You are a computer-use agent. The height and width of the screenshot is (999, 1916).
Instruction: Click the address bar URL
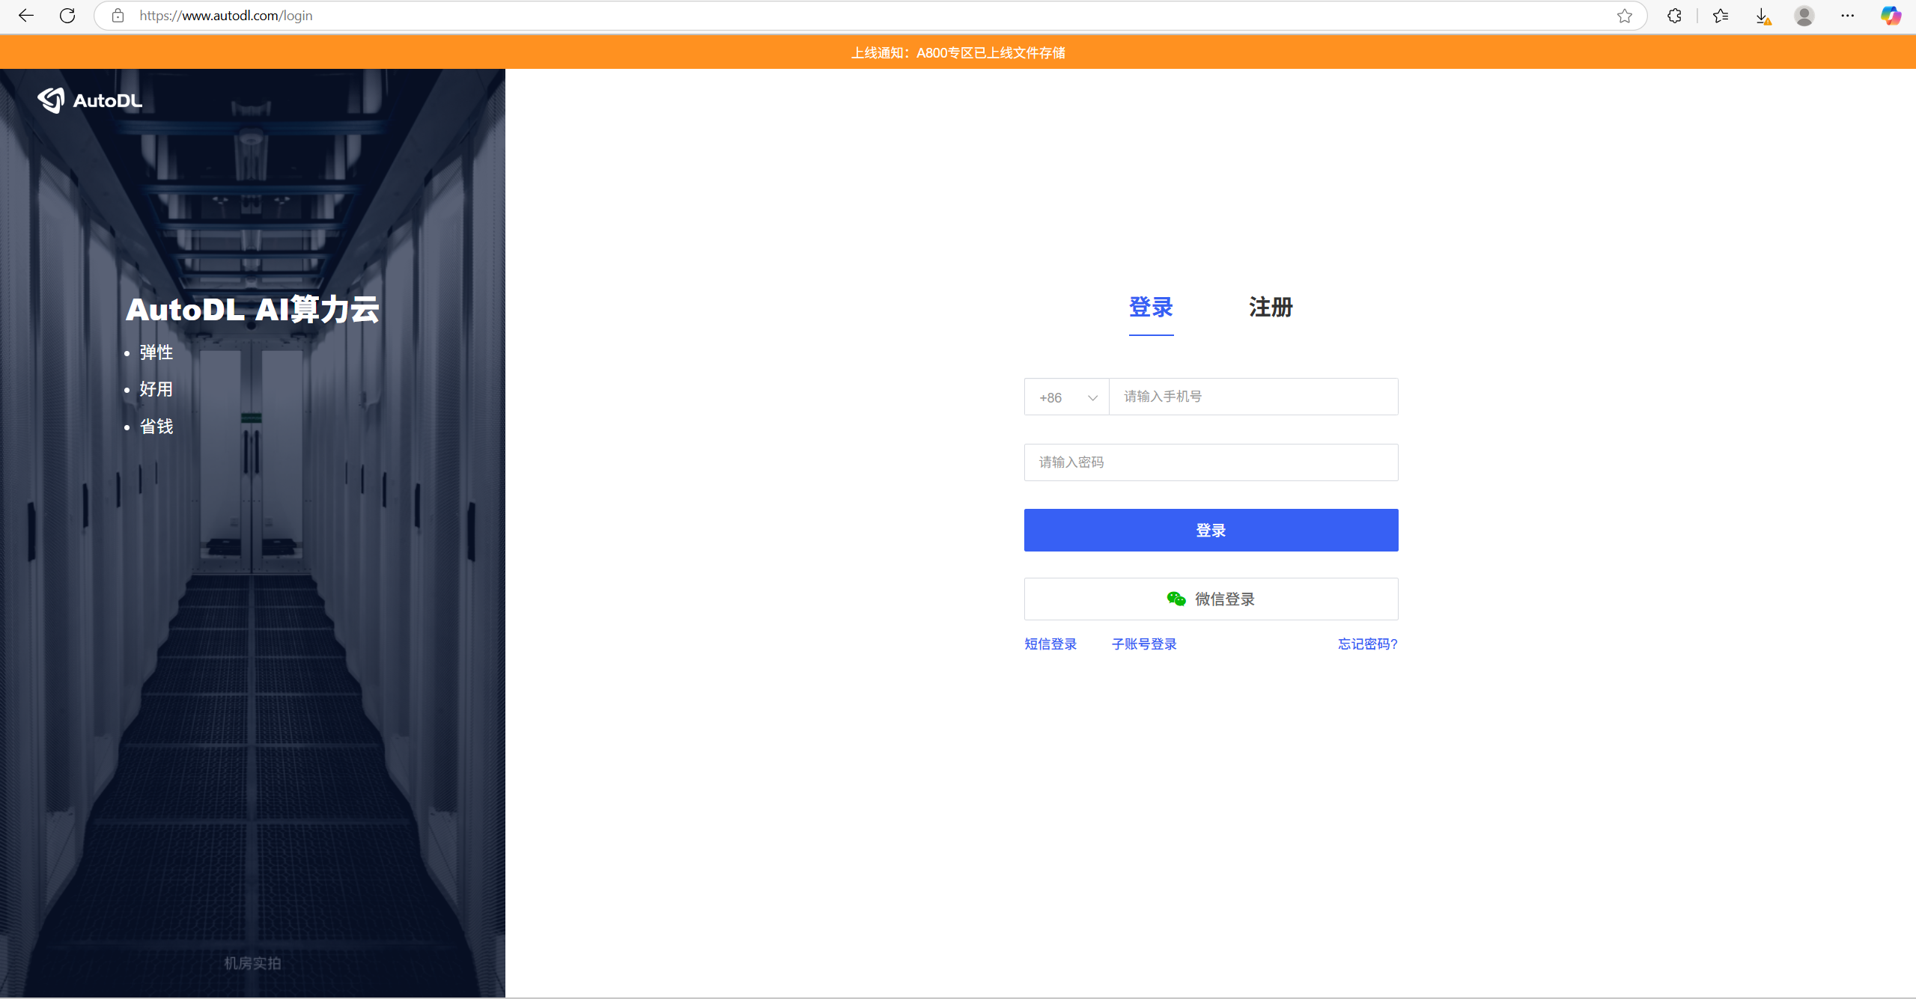226,16
